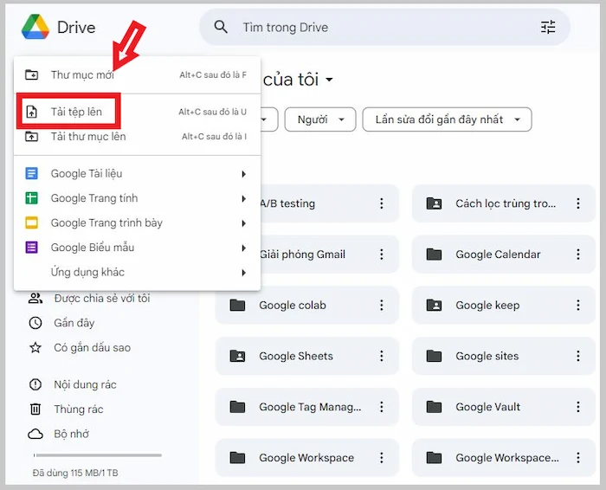Click the storage usage progress bar

coord(97,455)
